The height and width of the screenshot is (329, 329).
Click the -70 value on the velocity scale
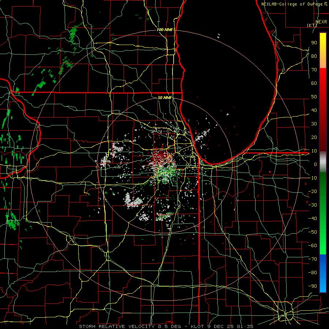313,259
